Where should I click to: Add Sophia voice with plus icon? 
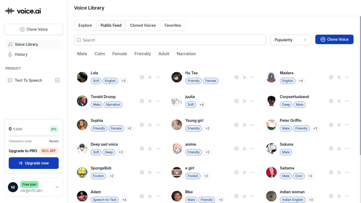[x=142, y=125]
